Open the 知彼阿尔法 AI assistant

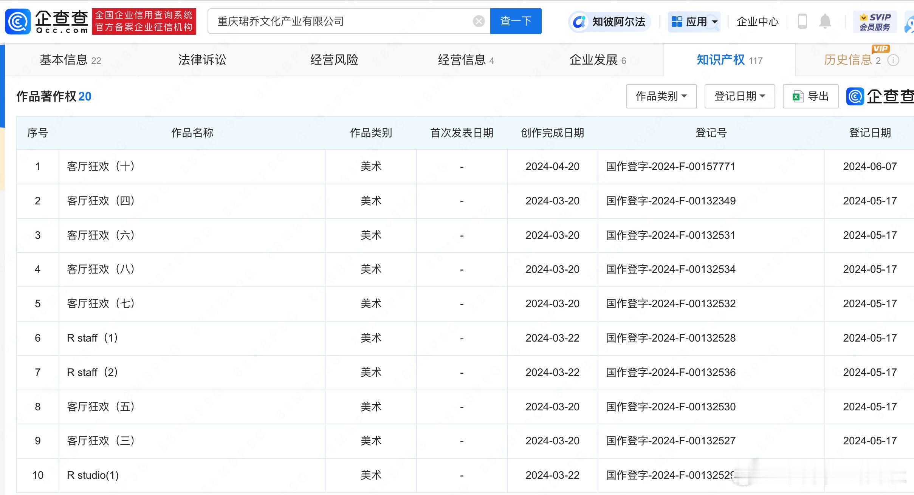[609, 22]
